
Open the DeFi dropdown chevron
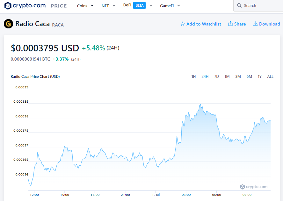click(151, 5)
